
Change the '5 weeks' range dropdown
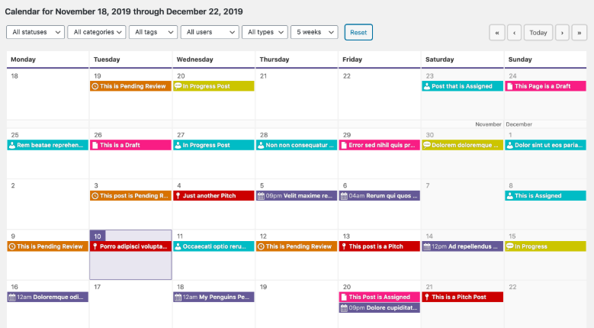coord(314,32)
